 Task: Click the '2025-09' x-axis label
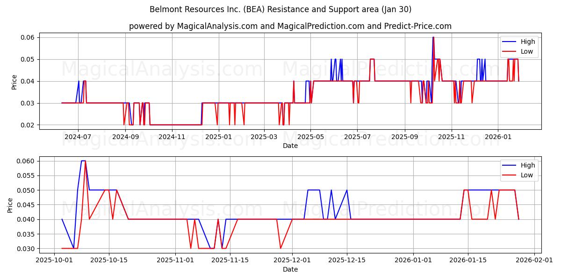click(x=405, y=137)
